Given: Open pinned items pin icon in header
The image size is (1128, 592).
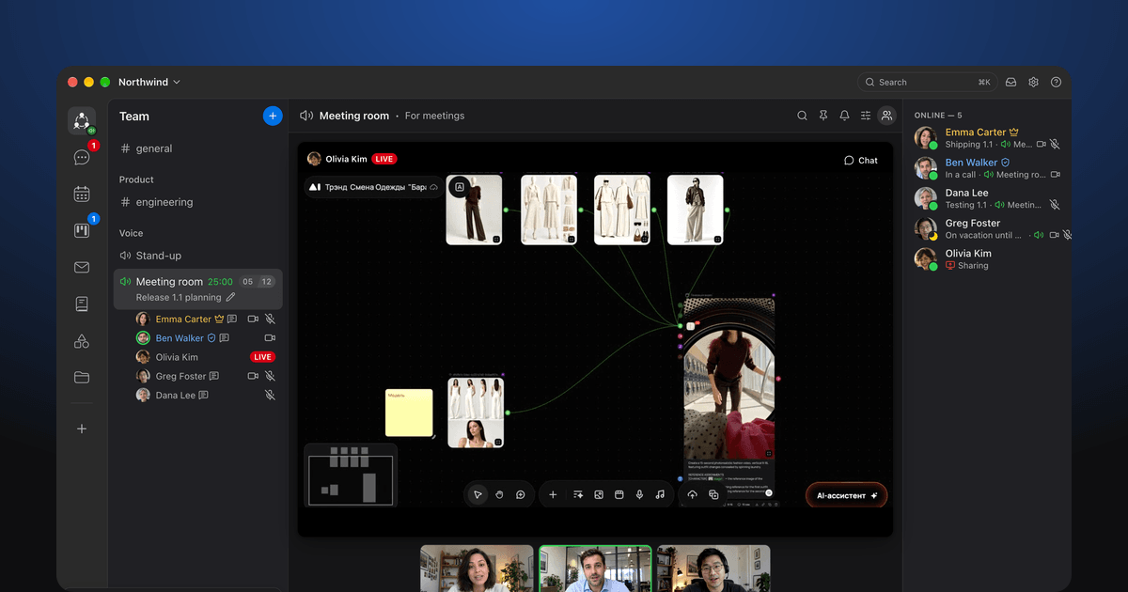Looking at the screenshot, I should (823, 116).
